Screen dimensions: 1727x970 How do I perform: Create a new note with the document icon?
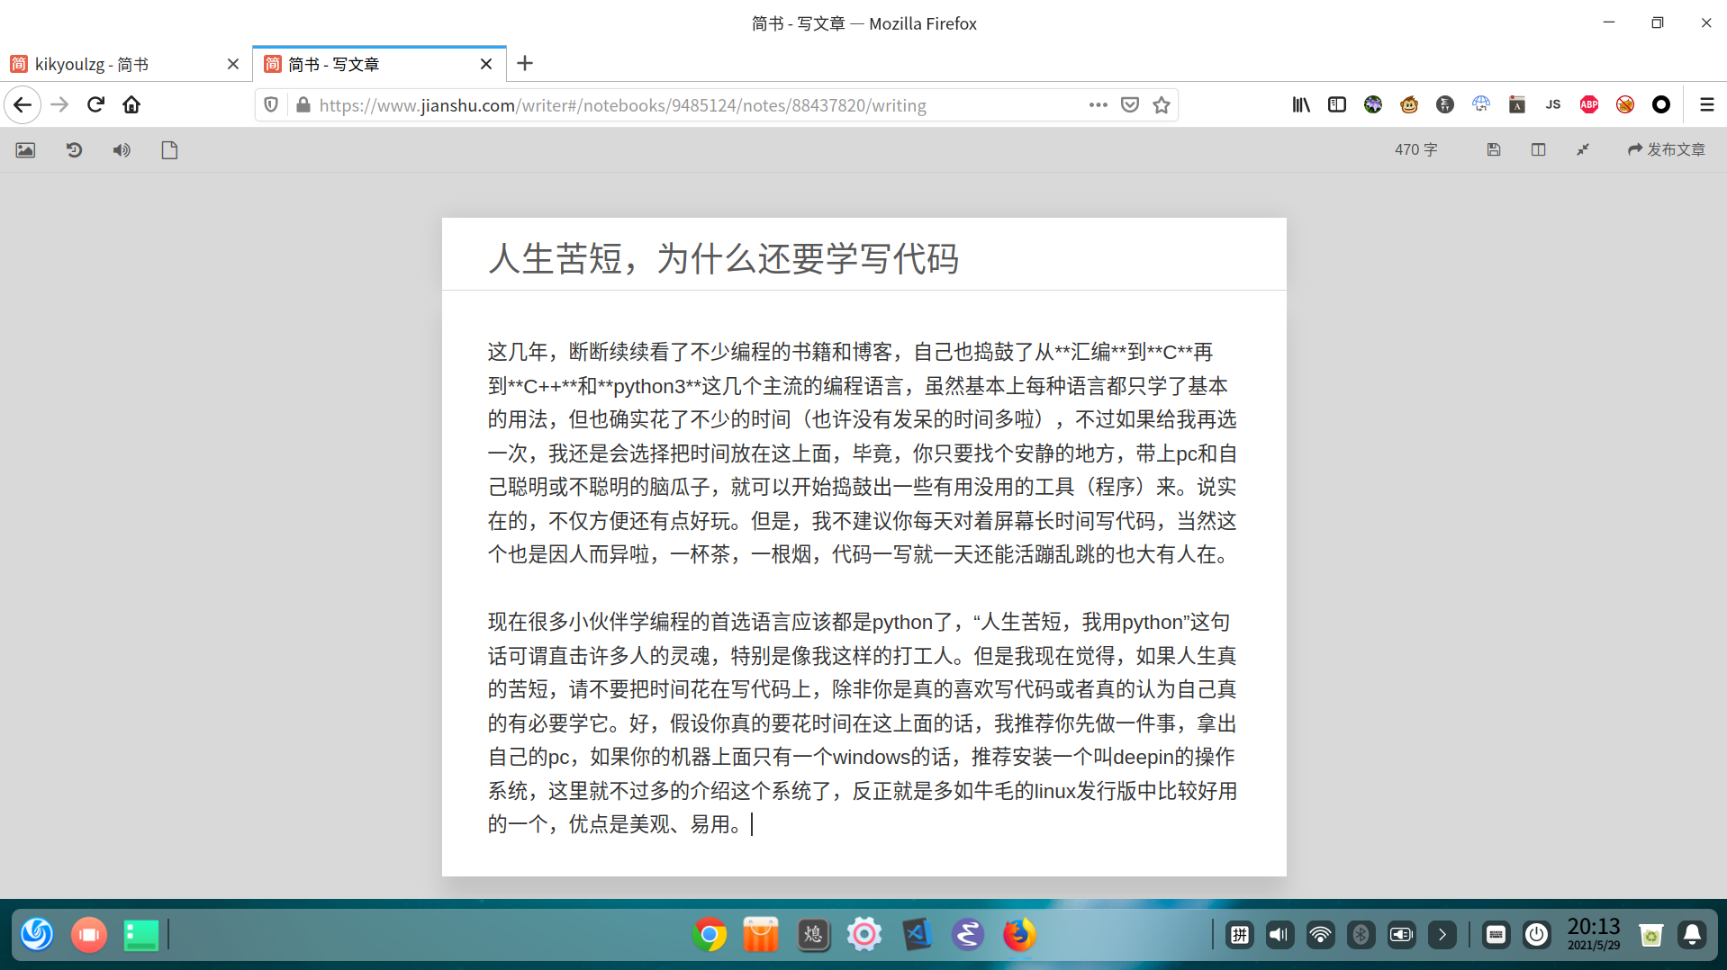click(x=169, y=149)
